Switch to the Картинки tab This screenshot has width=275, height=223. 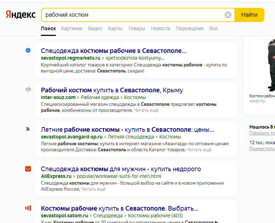(x=72, y=28)
